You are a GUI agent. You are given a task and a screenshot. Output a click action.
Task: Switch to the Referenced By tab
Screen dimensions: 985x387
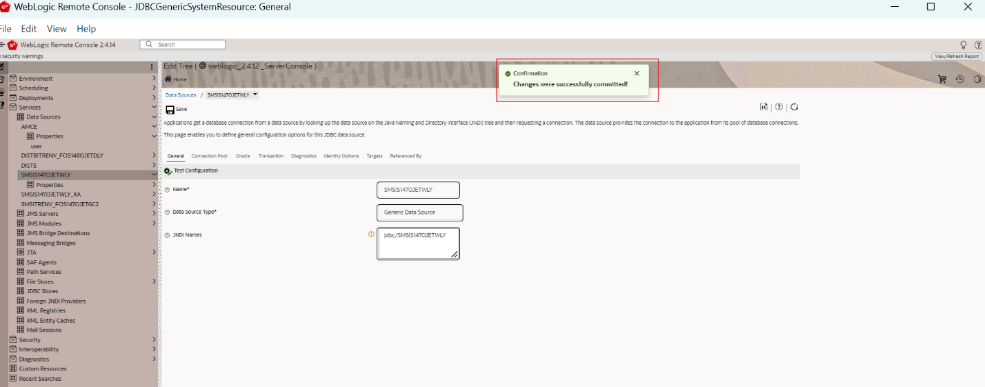coord(406,156)
